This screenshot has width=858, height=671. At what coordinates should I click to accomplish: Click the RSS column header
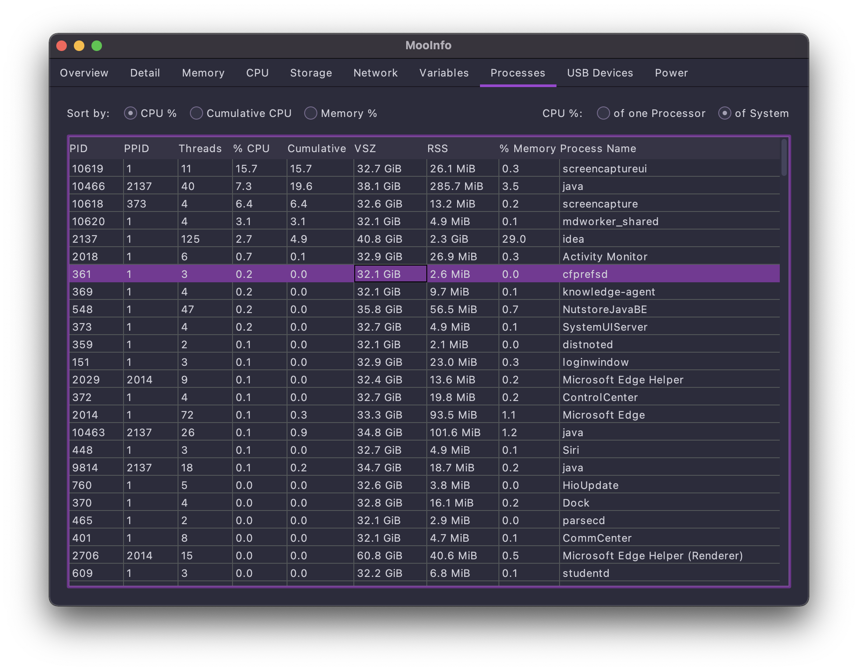pyautogui.click(x=437, y=149)
